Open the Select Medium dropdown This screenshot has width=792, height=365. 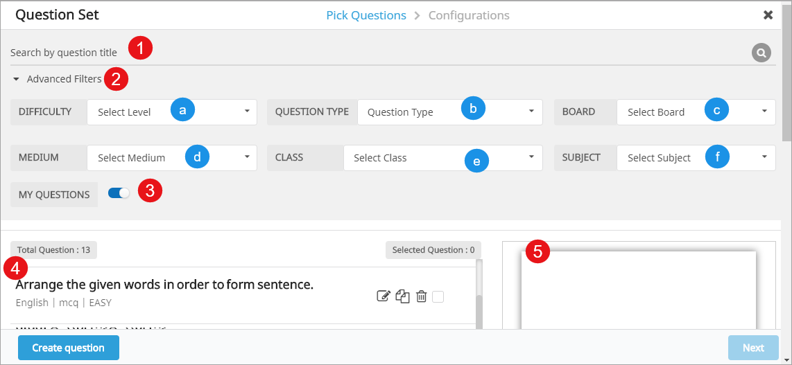(171, 157)
